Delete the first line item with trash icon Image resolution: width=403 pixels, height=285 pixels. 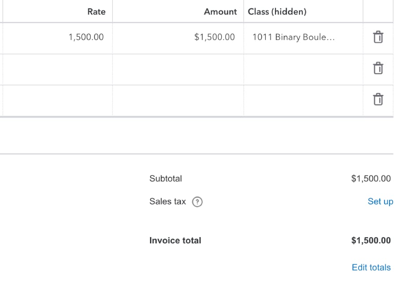point(378,37)
